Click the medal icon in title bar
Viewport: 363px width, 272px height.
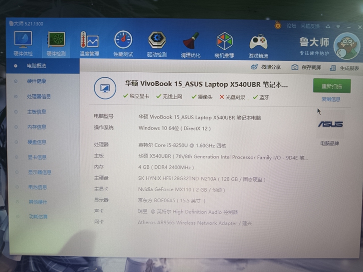tap(278, 25)
